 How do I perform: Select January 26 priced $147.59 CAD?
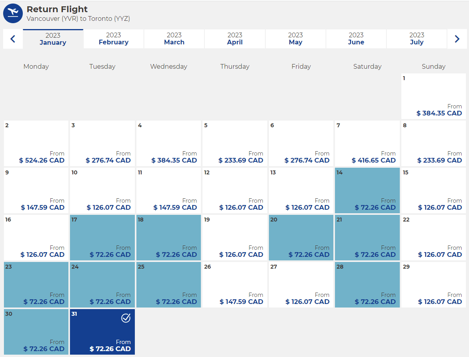235,285
